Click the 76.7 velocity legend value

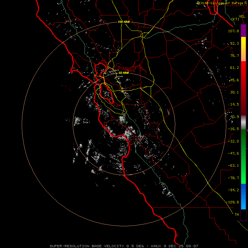(x=234, y=55)
